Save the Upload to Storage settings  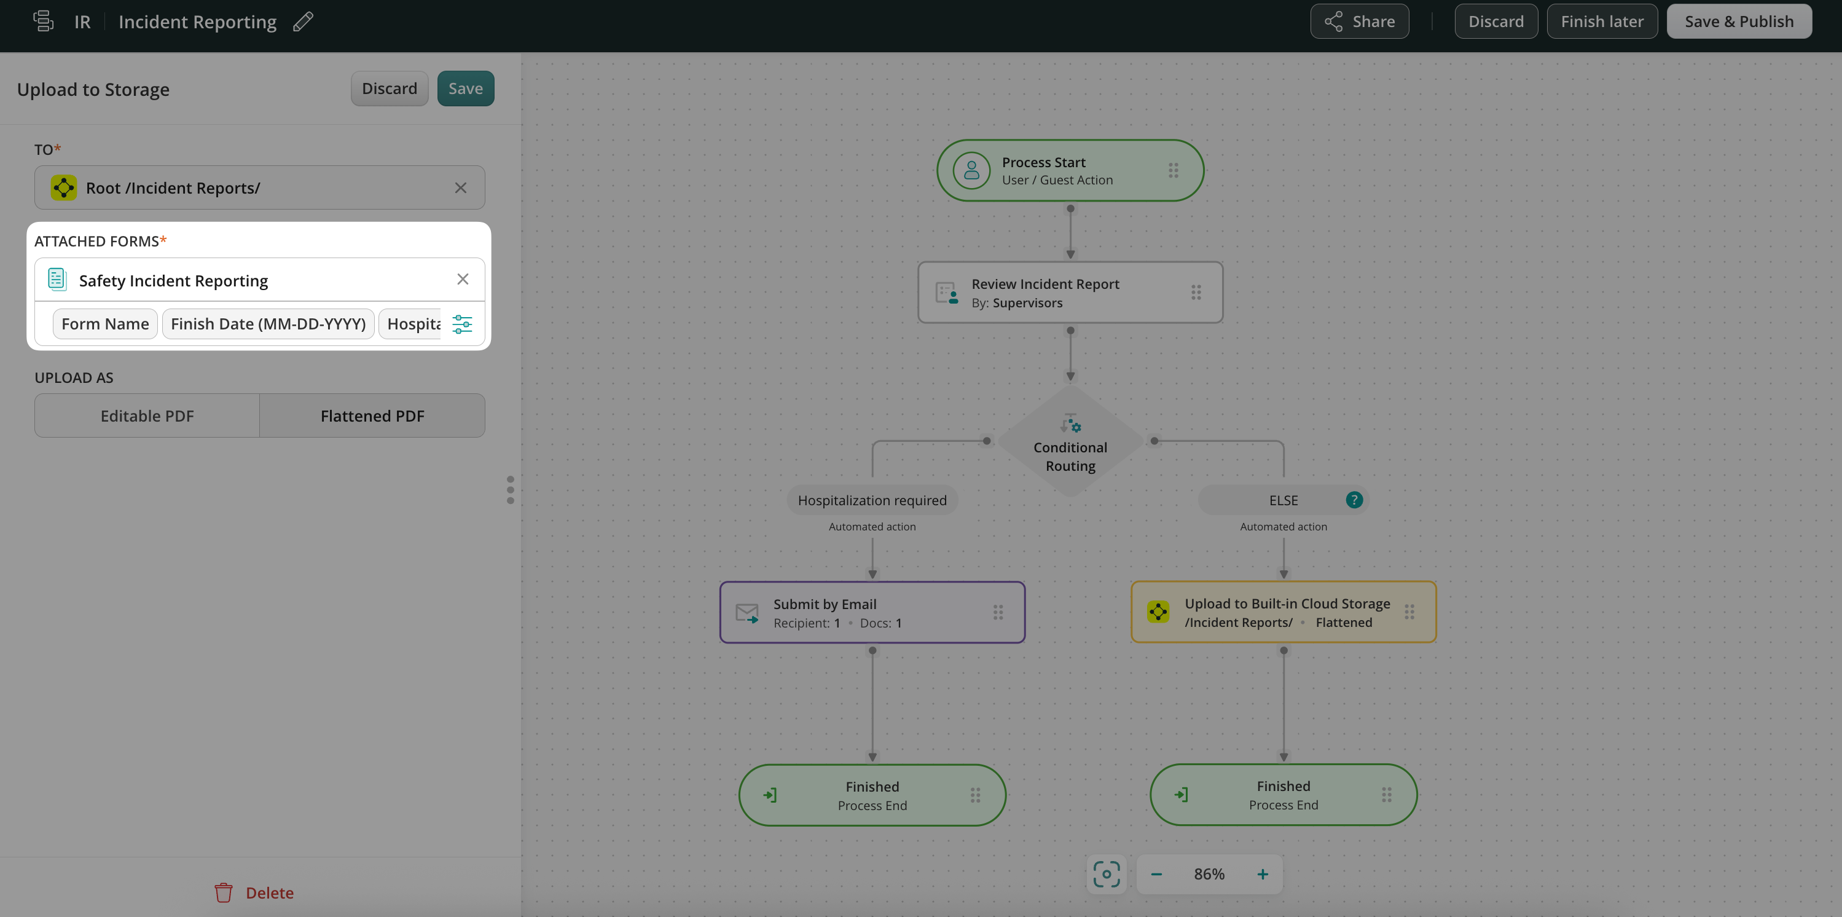click(466, 89)
